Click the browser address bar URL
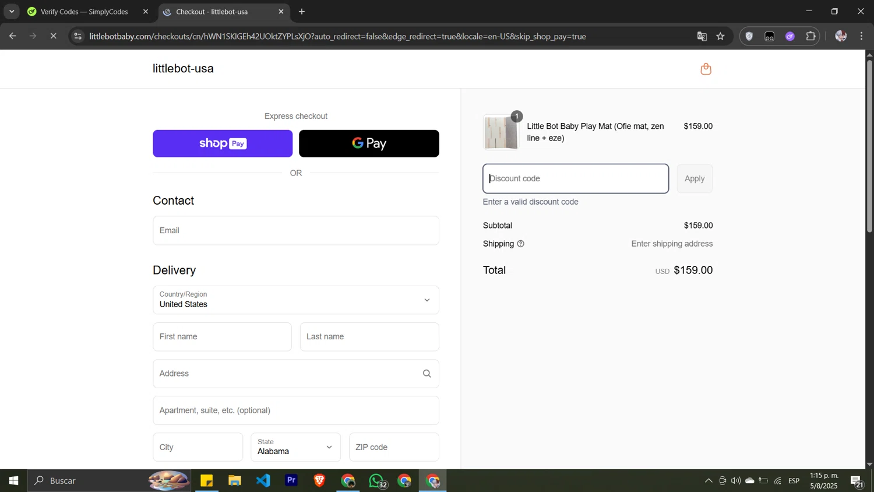874x492 pixels. pos(337,36)
